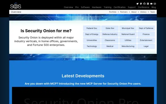Click the 'Is Security Onion for me?' heading
Viewport: 166px width, 104px height.
(46, 31)
